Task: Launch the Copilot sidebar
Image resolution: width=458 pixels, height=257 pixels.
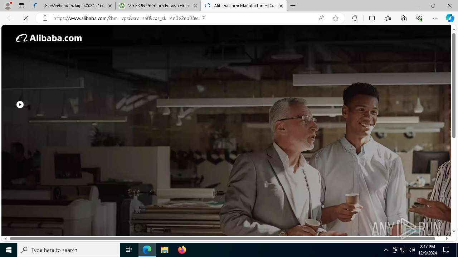Action: [450, 18]
